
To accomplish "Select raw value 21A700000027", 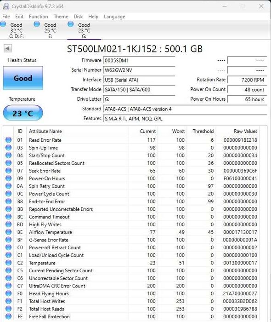I will pyautogui.click(x=240, y=293).
